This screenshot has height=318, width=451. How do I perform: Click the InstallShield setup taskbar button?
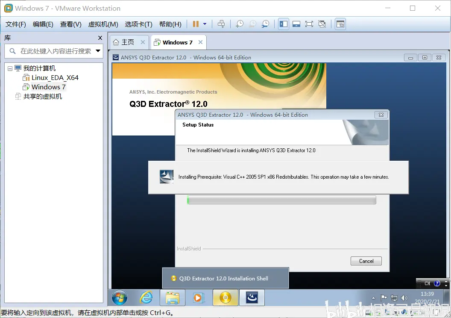(x=252, y=297)
